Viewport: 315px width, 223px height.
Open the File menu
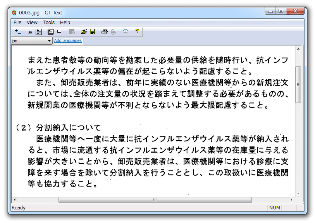(17, 23)
